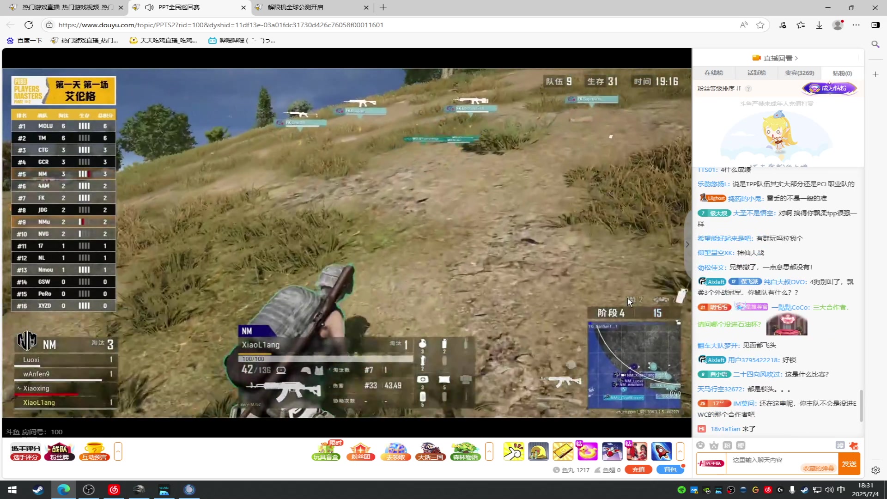Open a new browser tab
The height and width of the screenshot is (499, 887).
click(x=383, y=7)
